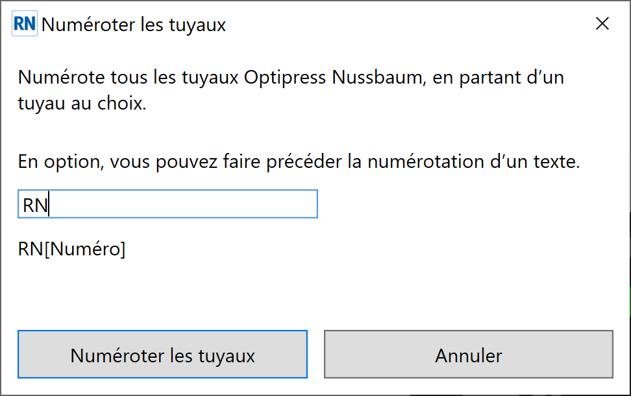Confirm with the Numéroter les tuyaux button
The height and width of the screenshot is (396, 631).
pyautogui.click(x=162, y=355)
